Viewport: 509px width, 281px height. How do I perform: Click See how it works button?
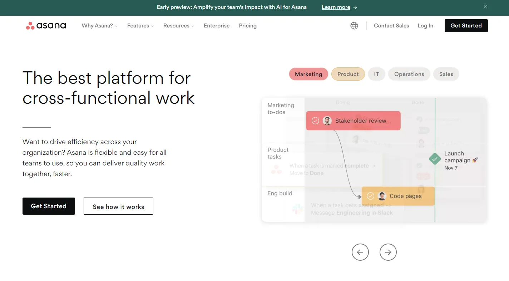(118, 206)
